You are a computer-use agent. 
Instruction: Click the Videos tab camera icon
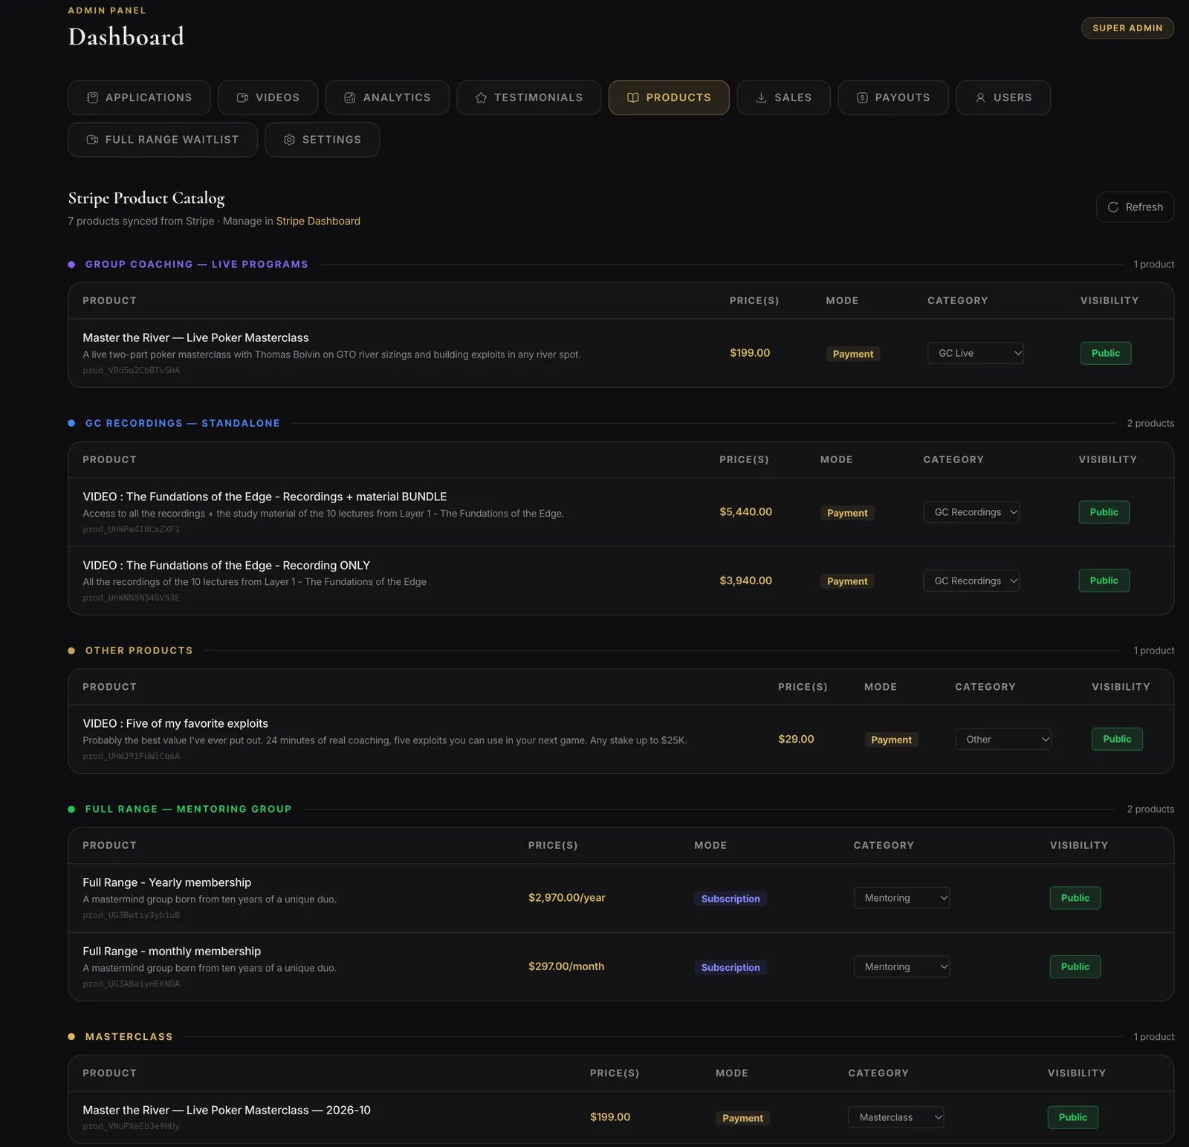pos(242,97)
